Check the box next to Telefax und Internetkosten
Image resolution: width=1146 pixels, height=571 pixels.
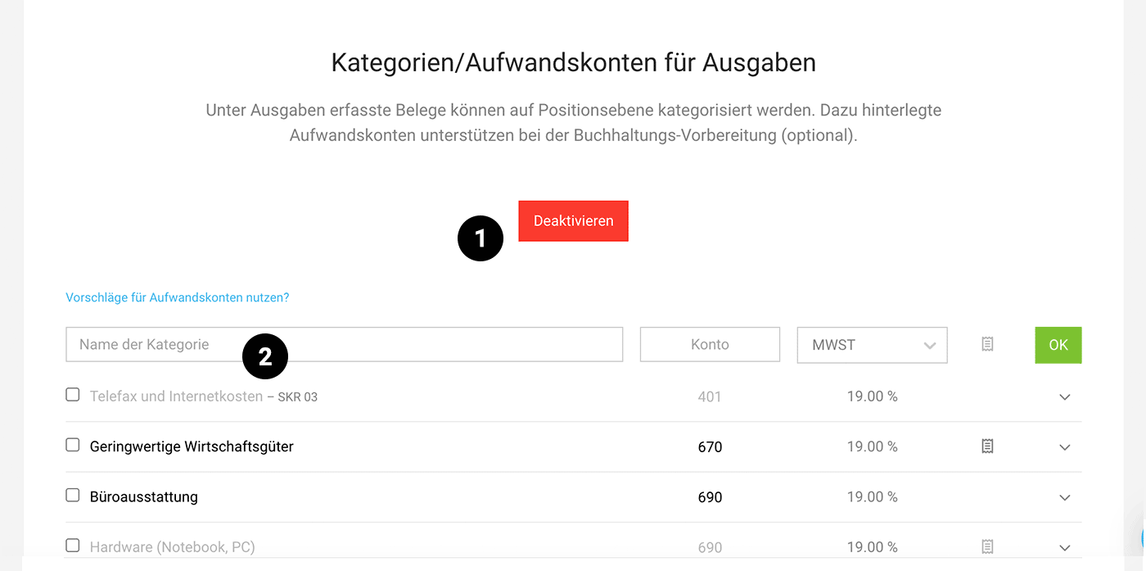[72, 394]
